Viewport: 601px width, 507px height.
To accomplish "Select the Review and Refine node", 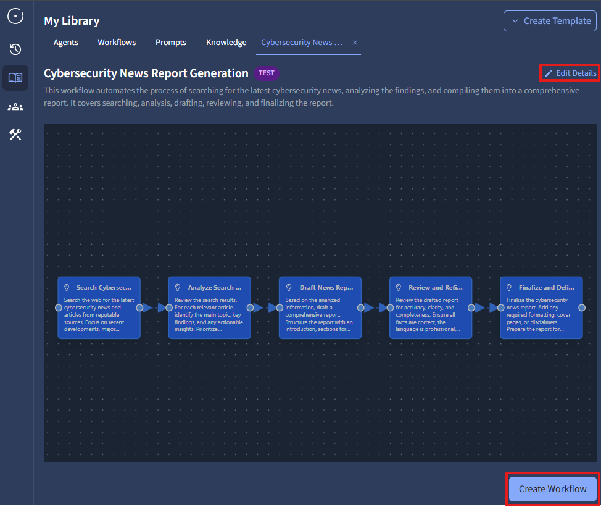I will tap(430, 308).
